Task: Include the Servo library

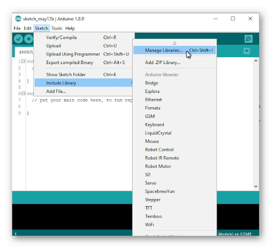Action: (x=174, y=183)
